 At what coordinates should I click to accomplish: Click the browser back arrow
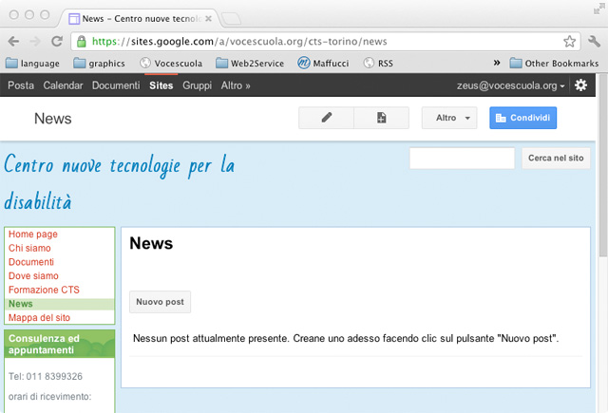pos(14,42)
